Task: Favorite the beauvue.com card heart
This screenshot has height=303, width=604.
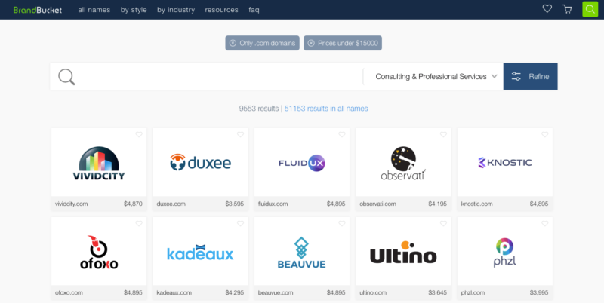Action: click(342, 223)
